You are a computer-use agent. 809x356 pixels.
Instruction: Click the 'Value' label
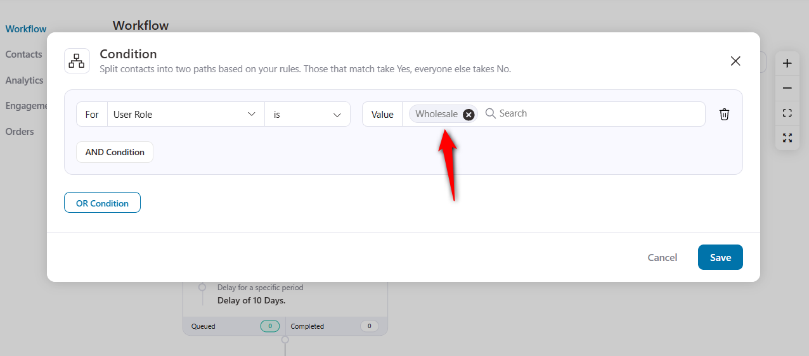tap(382, 114)
